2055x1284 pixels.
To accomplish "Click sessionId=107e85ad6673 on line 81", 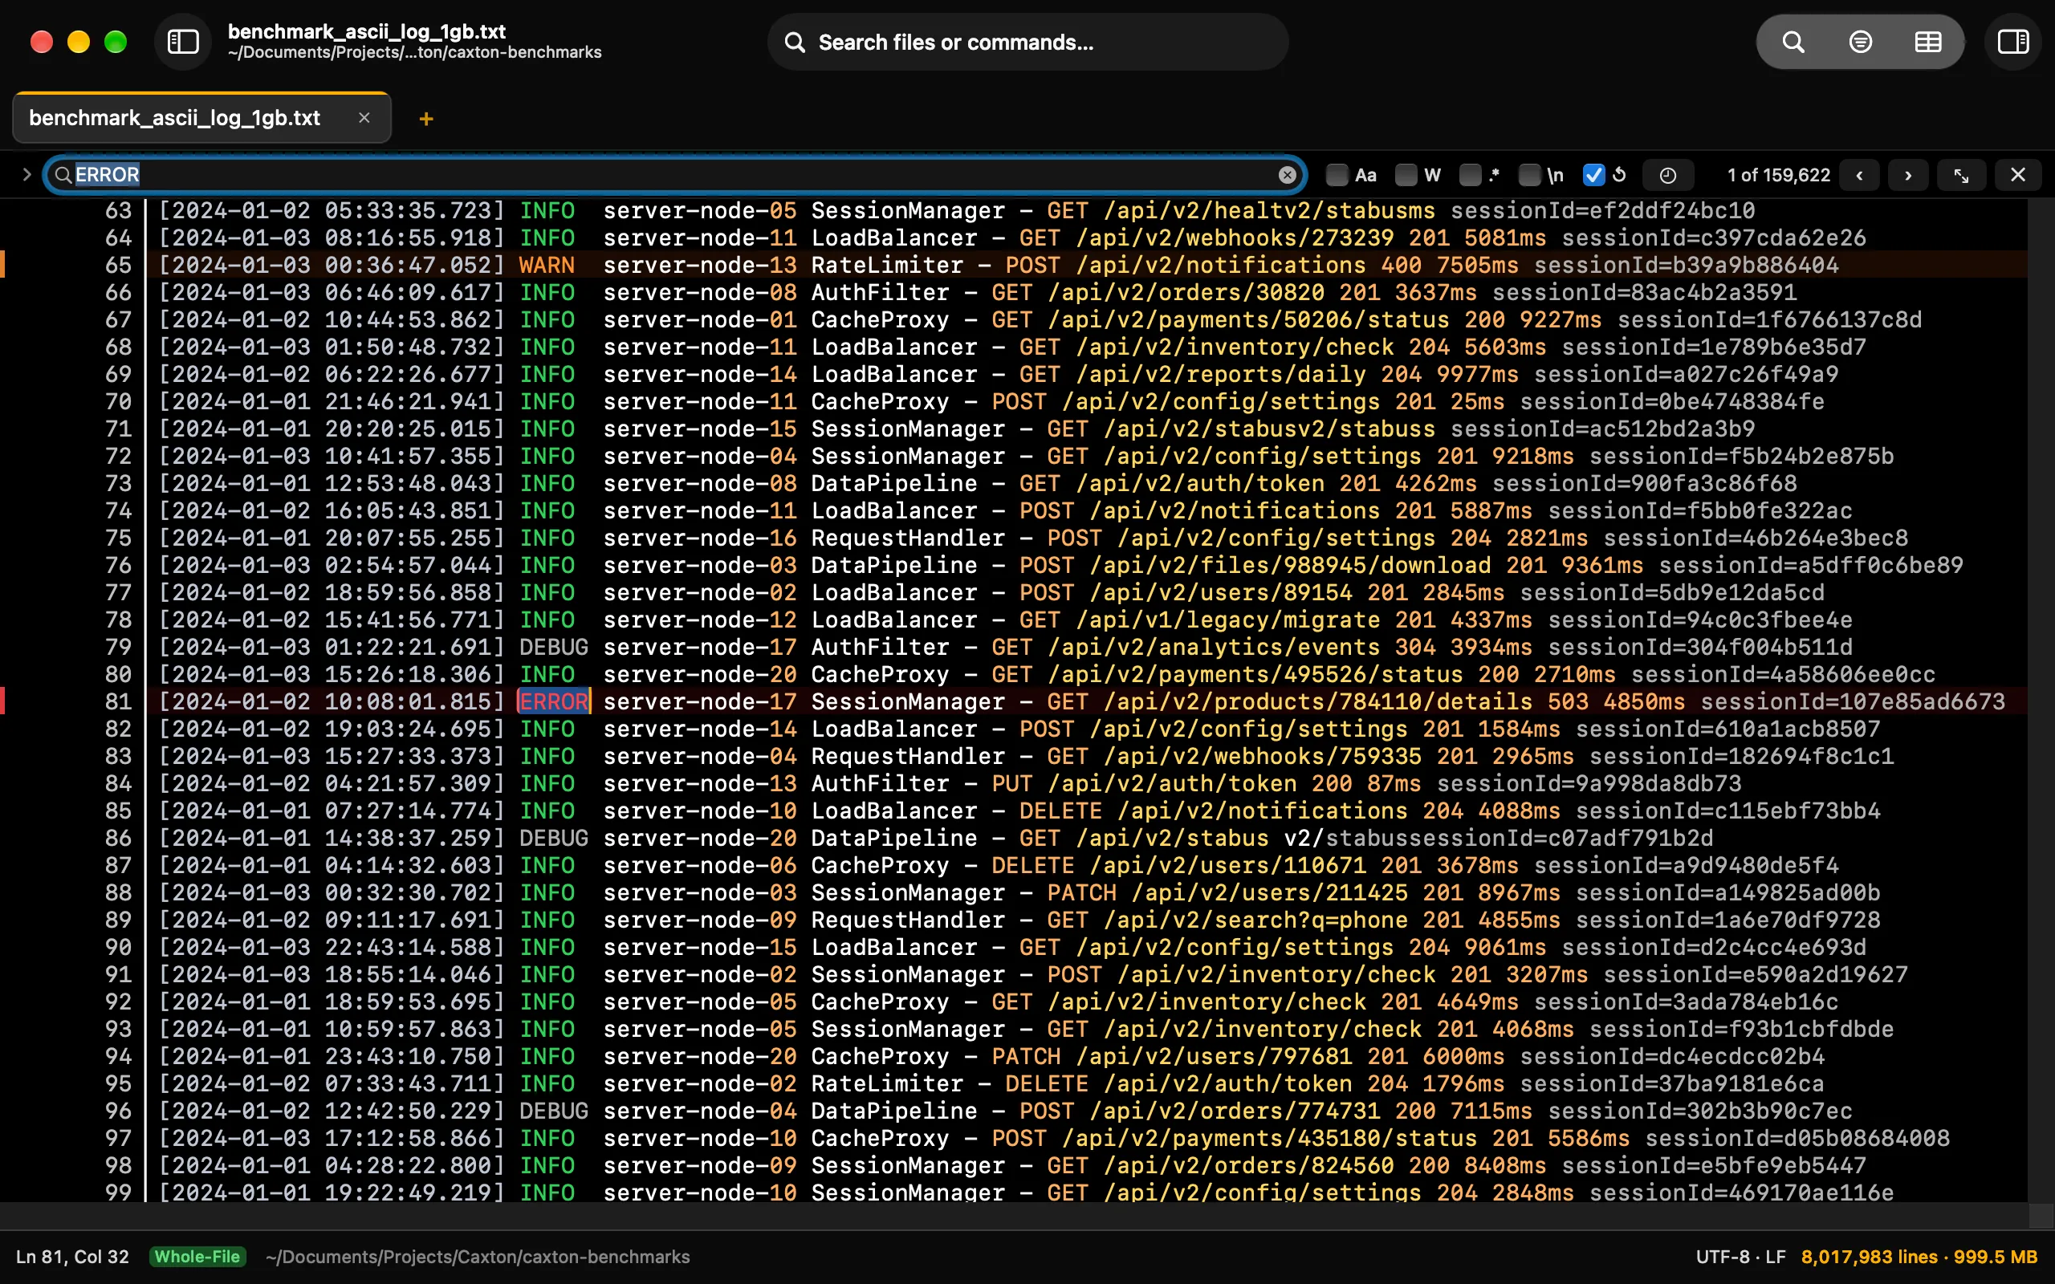I will point(1853,701).
